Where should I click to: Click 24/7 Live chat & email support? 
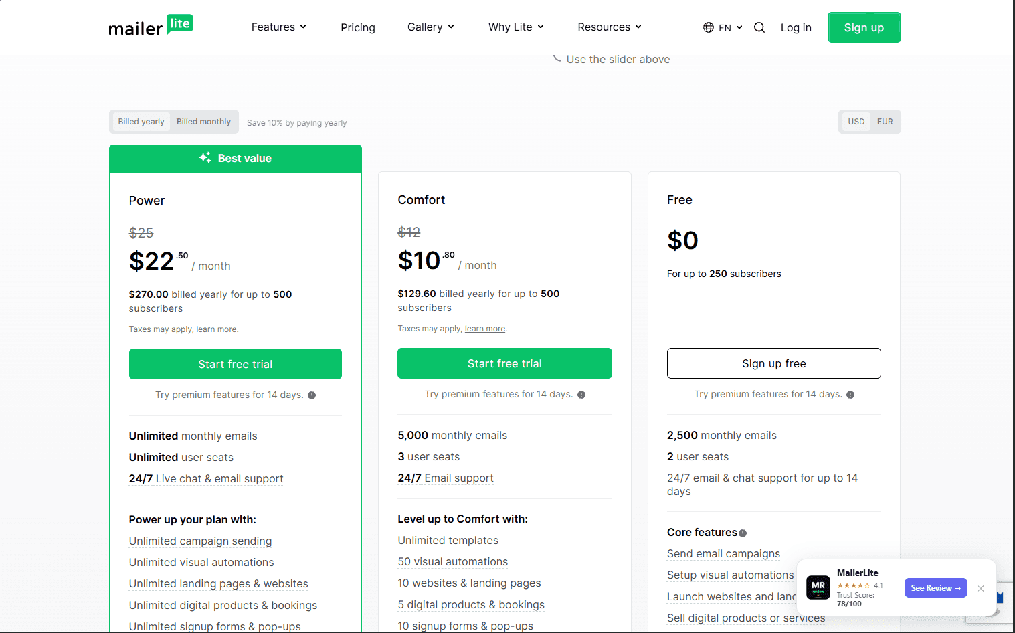pyautogui.click(x=206, y=478)
